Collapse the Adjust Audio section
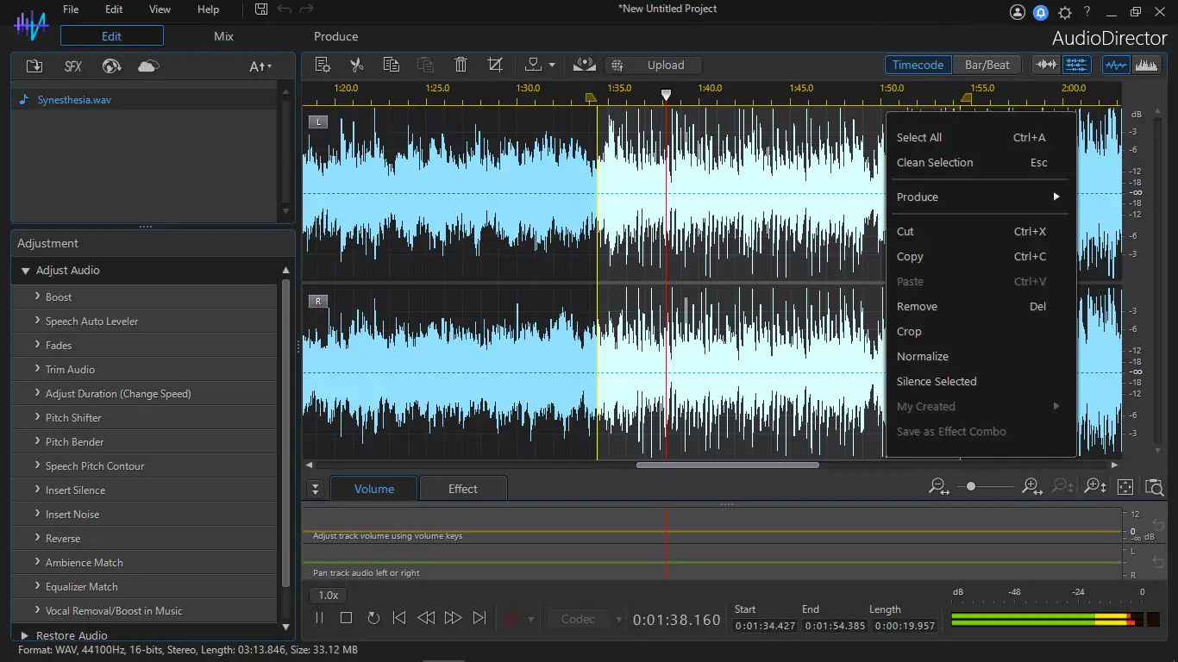 tap(26, 271)
